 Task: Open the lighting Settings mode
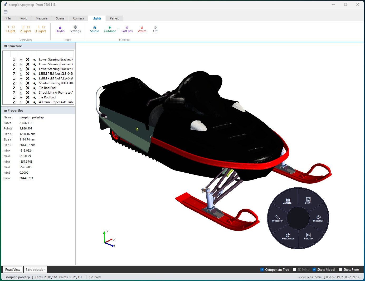coord(75,29)
